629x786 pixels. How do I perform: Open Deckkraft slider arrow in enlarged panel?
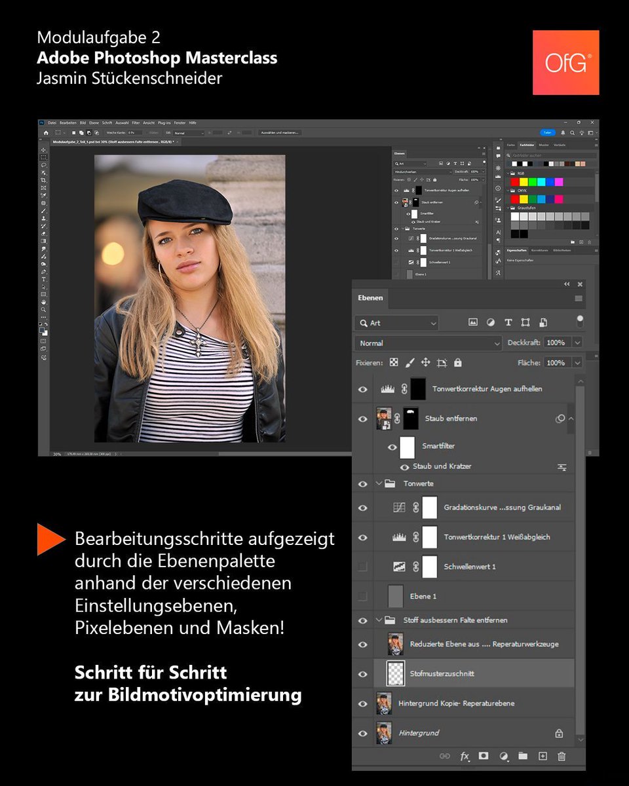pyautogui.click(x=577, y=343)
